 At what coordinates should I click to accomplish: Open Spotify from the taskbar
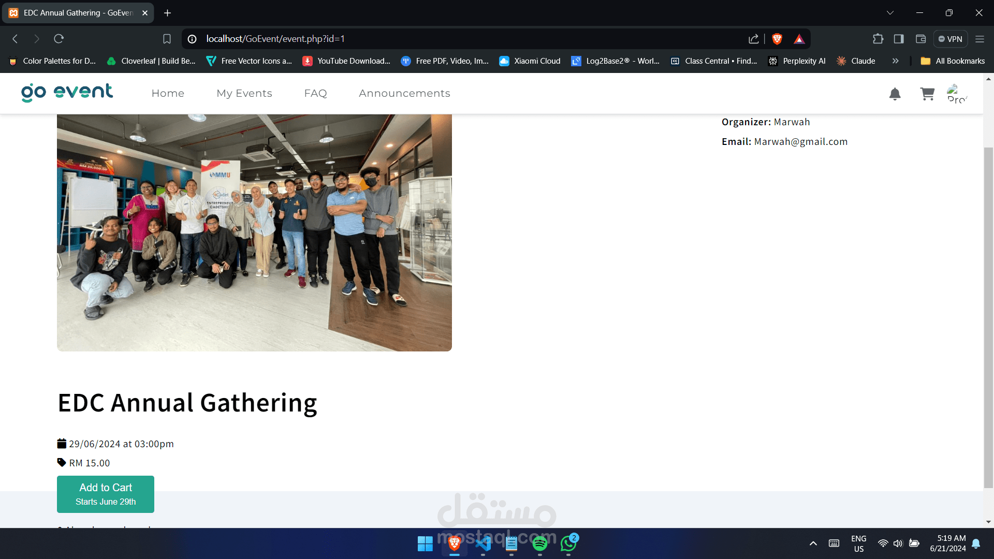(539, 543)
